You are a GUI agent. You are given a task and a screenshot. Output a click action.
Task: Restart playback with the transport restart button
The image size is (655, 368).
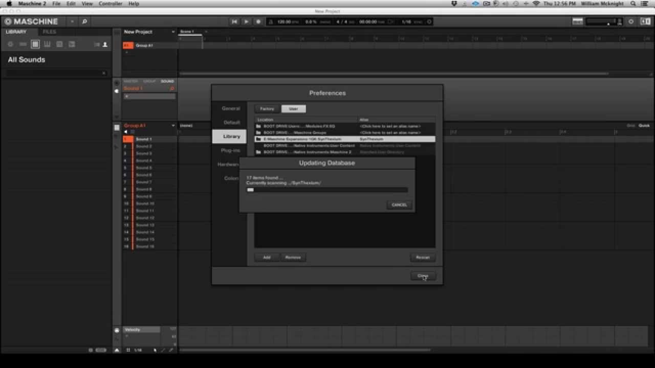[234, 21]
